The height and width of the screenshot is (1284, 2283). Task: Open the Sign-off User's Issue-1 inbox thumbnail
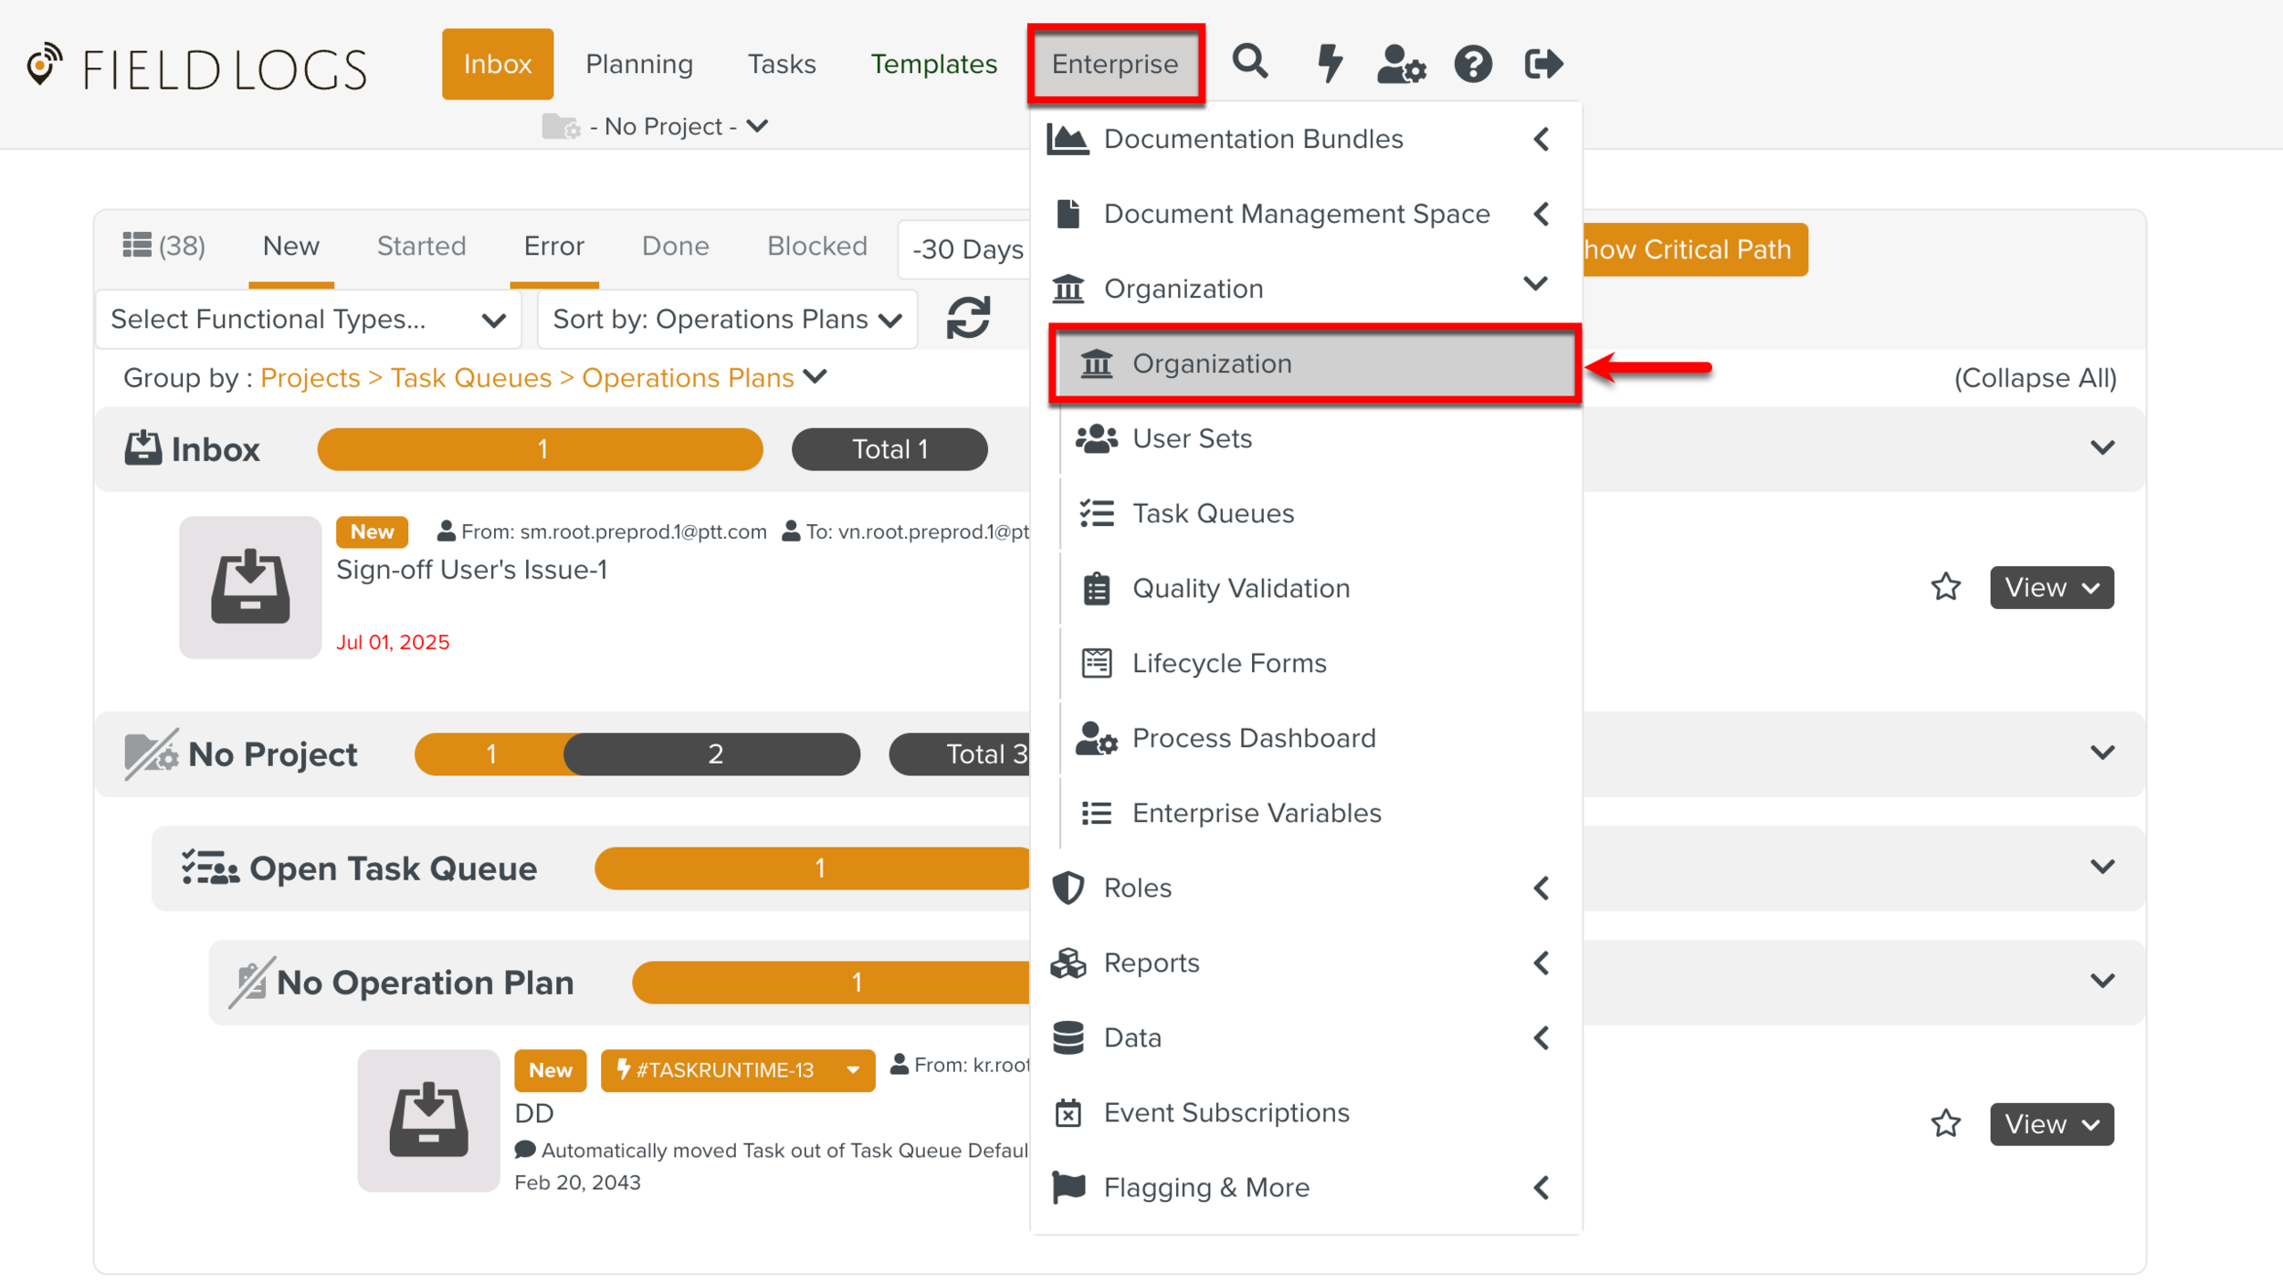point(250,587)
